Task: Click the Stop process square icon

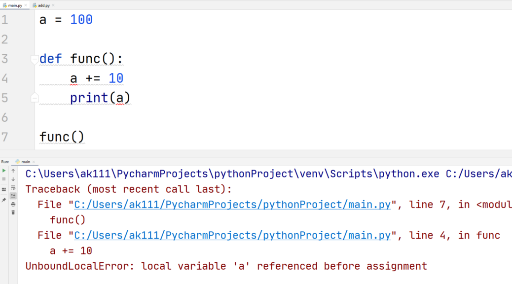Action: (x=4, y=178)
